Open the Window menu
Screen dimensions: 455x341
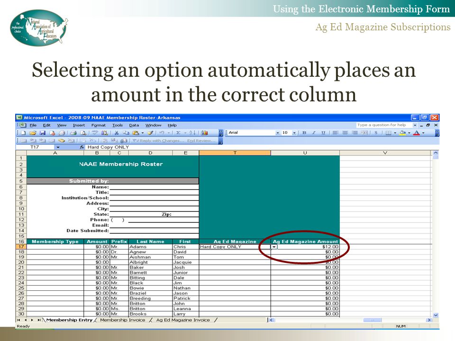(x=154, y=125)
